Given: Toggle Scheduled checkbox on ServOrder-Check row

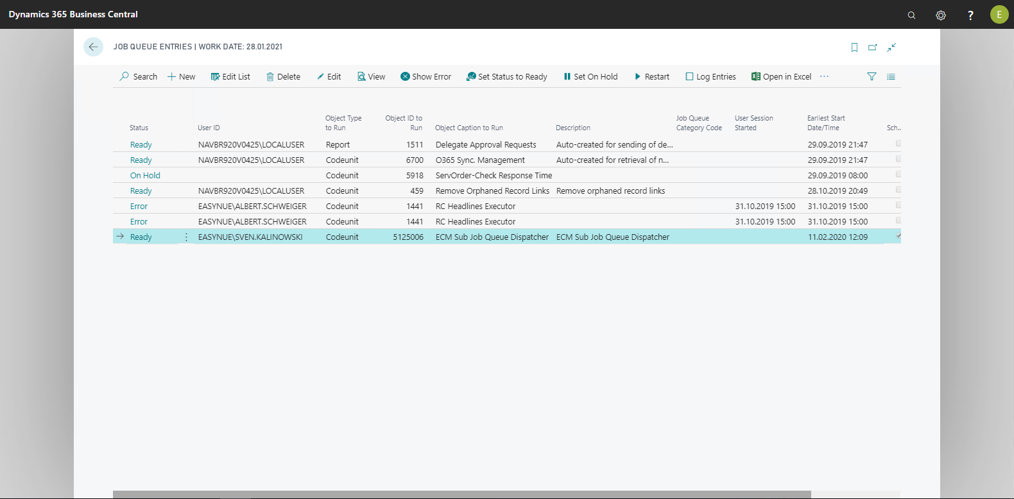Looking at the screenshot, I should tap(898, 174).
